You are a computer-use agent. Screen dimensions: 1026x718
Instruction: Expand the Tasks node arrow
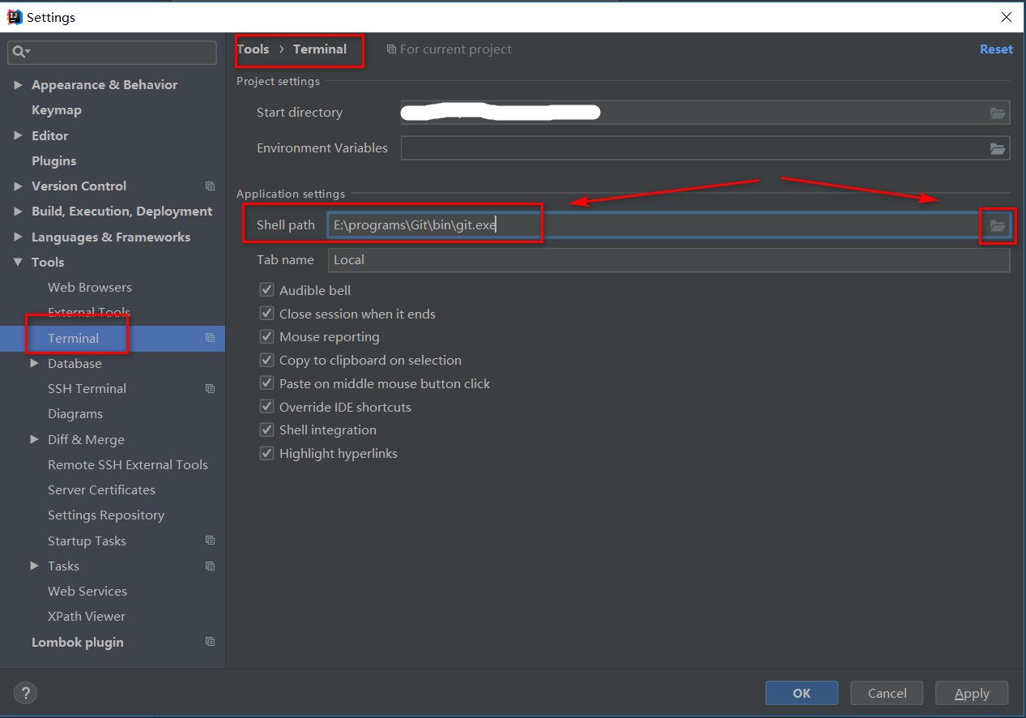pos(34,566)
